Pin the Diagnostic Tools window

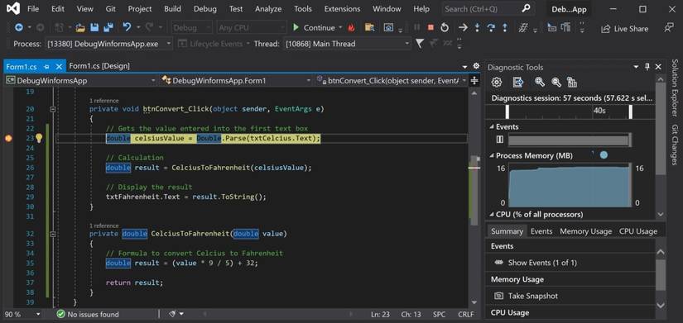pyautogui.click(x=647, y=67)
